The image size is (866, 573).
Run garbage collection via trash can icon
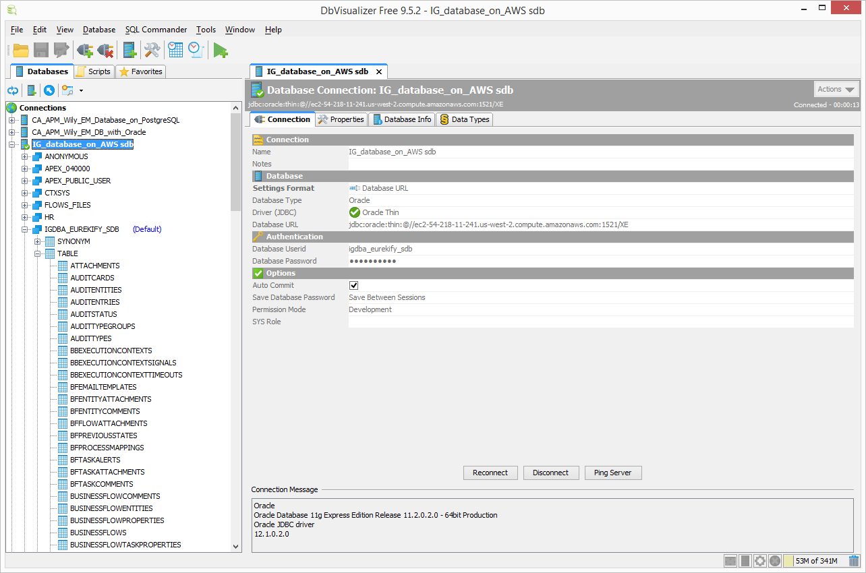854,560
